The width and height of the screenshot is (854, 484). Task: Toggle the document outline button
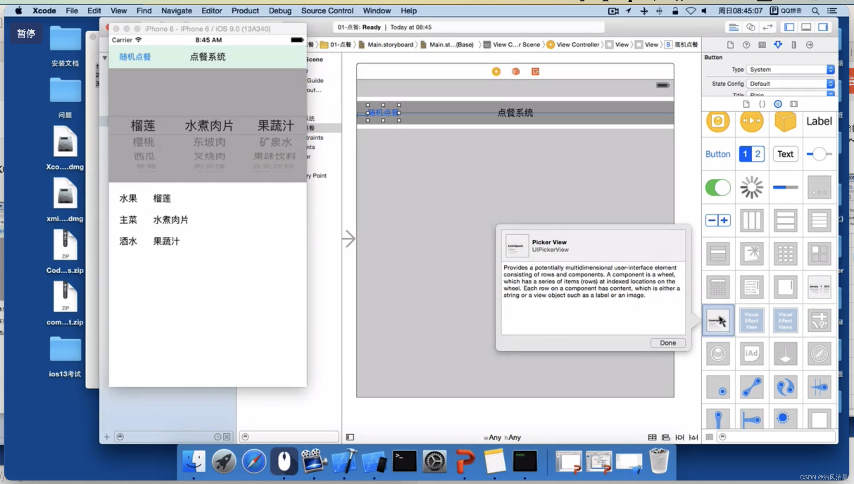pos(350,437)
